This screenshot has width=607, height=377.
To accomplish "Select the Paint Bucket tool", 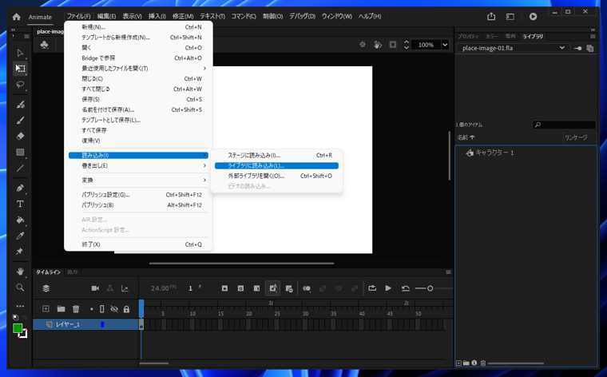I will [x=20, y=220].
